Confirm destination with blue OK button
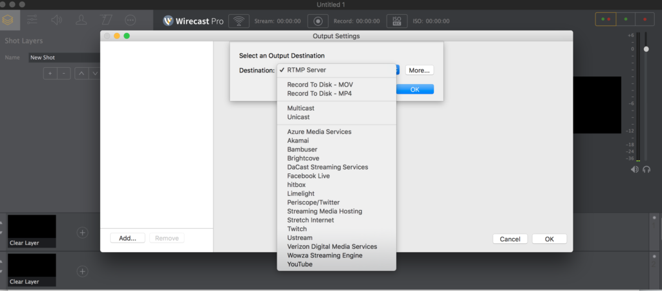Image resolution: width=662 pixels, height=291 pixels. click(415, 89)
